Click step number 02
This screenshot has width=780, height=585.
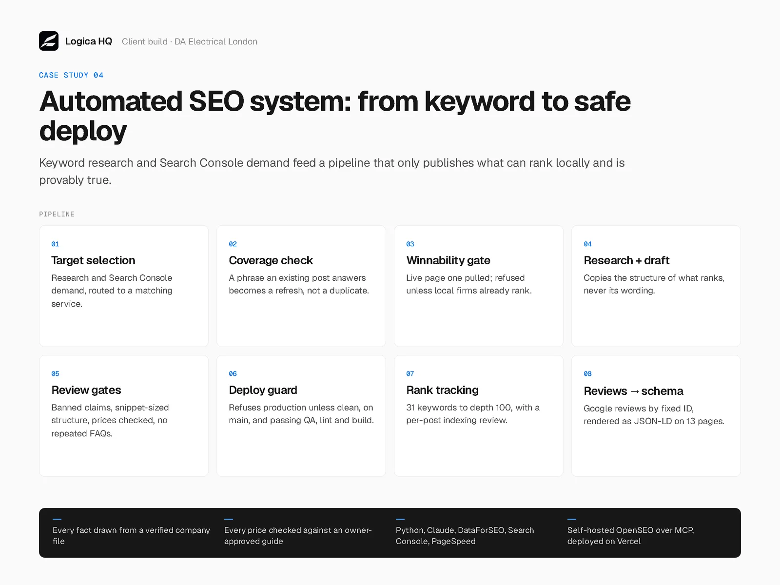tap(233, 244)
